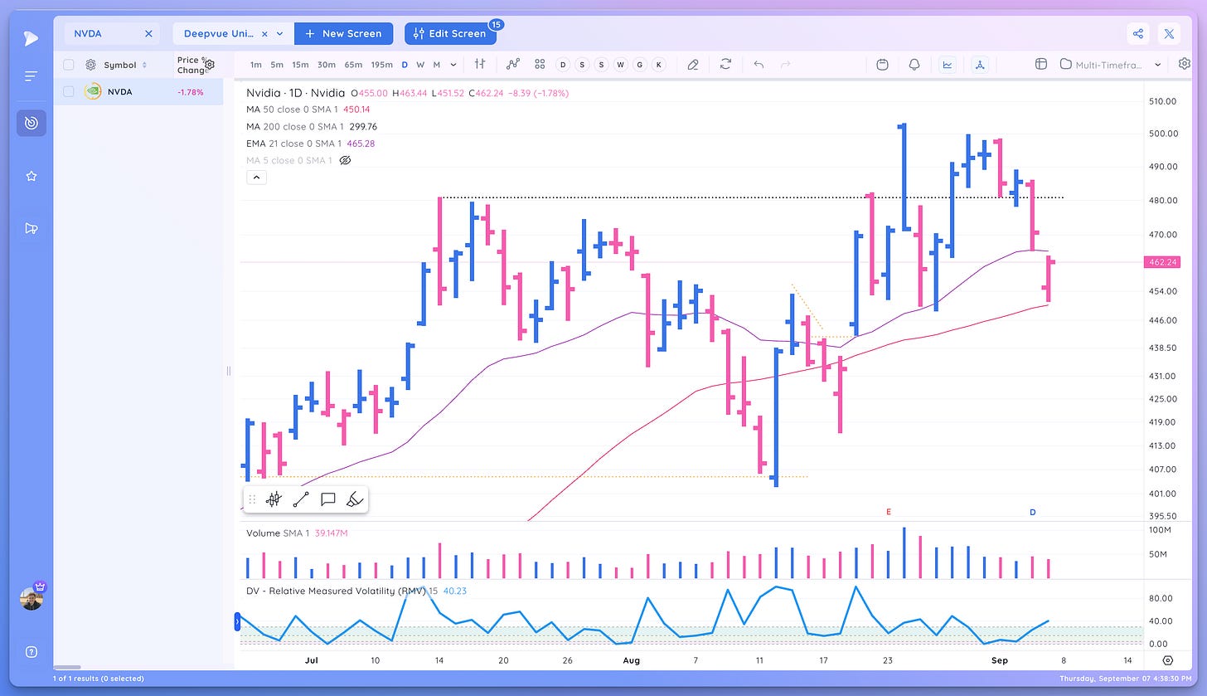Click the -1.78% price change cell
Screen dimensions: 1207x696
(x=190, y=91)
